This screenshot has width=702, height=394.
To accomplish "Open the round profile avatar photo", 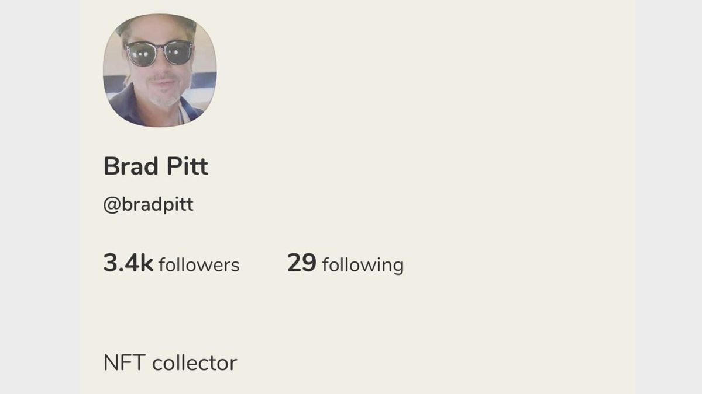I will click(x=160, y=70).
